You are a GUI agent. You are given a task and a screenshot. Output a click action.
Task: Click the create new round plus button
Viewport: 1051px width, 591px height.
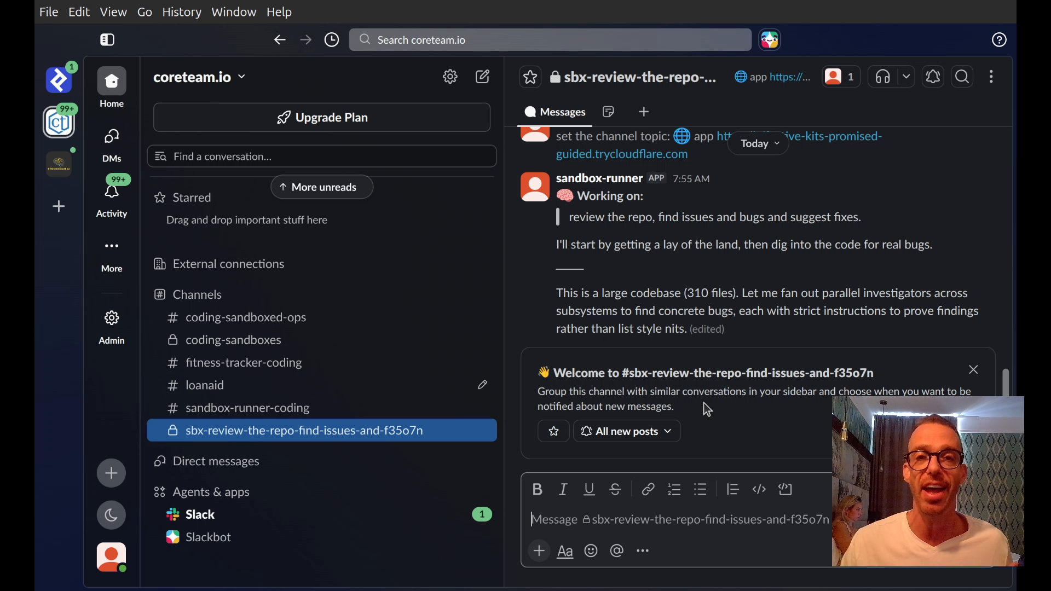pyautogui.click(x=112, y=474)
